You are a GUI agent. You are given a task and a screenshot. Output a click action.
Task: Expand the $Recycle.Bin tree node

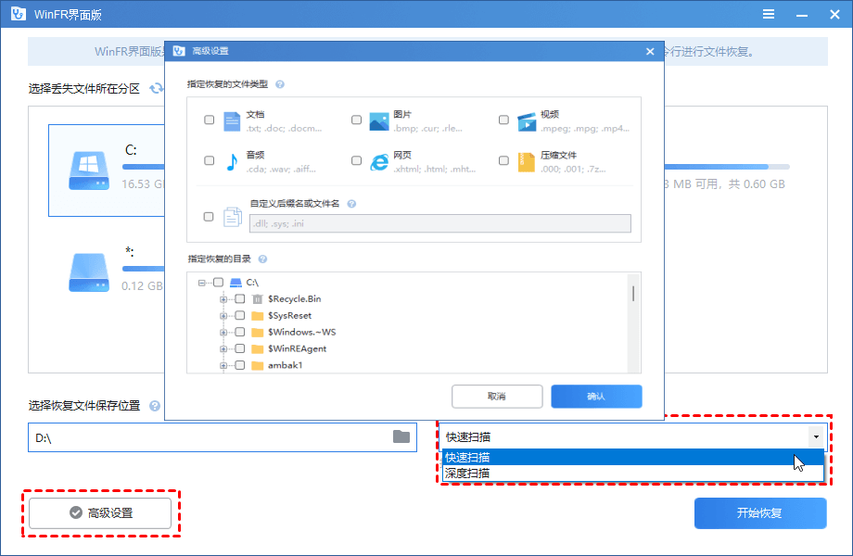[223, 299]
